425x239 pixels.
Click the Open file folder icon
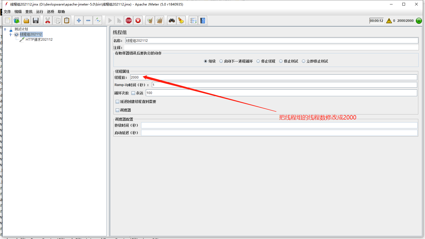click(x=26, y=20)
